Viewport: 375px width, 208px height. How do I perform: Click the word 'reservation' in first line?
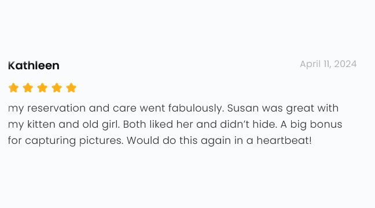point(57,108)
